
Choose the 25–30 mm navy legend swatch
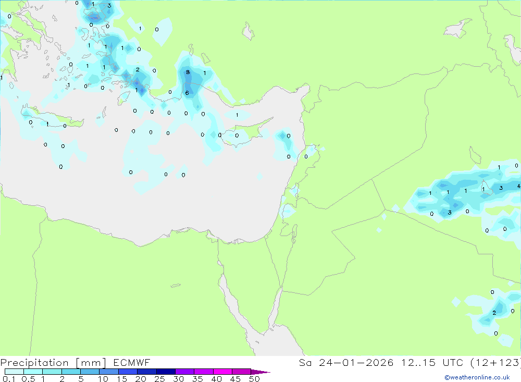[x=166, y=372]
